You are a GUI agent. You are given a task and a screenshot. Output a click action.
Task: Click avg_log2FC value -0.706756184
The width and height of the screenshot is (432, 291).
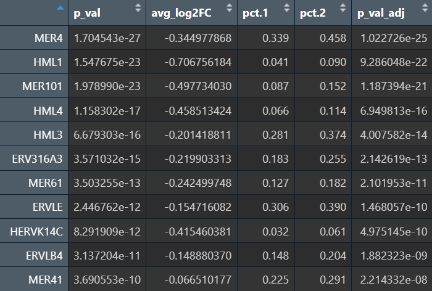point(197,62)
